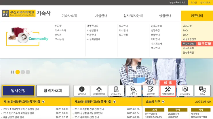This screenshot has width=213, height=119.
Task: Open the 커뮤니티 main menu
Action: pyautogui.click(x=197, y=16)
